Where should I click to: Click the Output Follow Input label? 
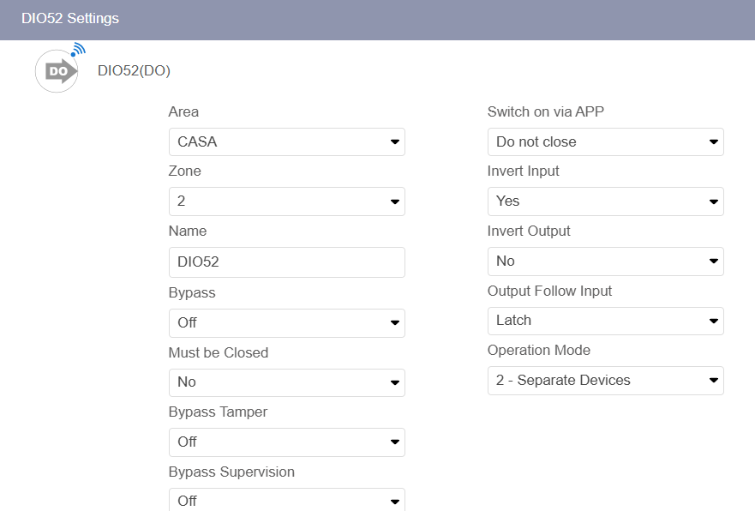click(x=549, y=291)
